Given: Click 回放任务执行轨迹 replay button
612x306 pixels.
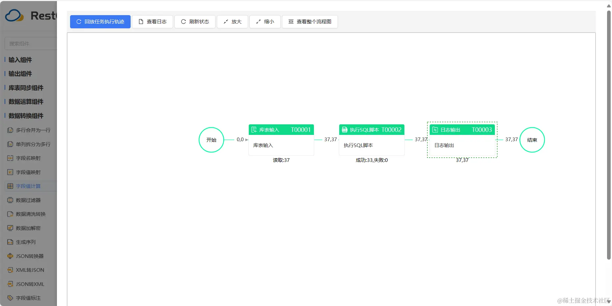Looking at the screenshot, I should (x=100, y=22).
